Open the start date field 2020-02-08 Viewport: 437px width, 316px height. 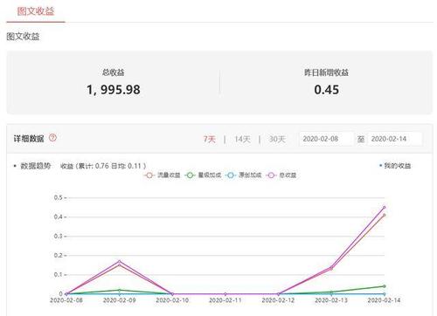click(326, 139)
